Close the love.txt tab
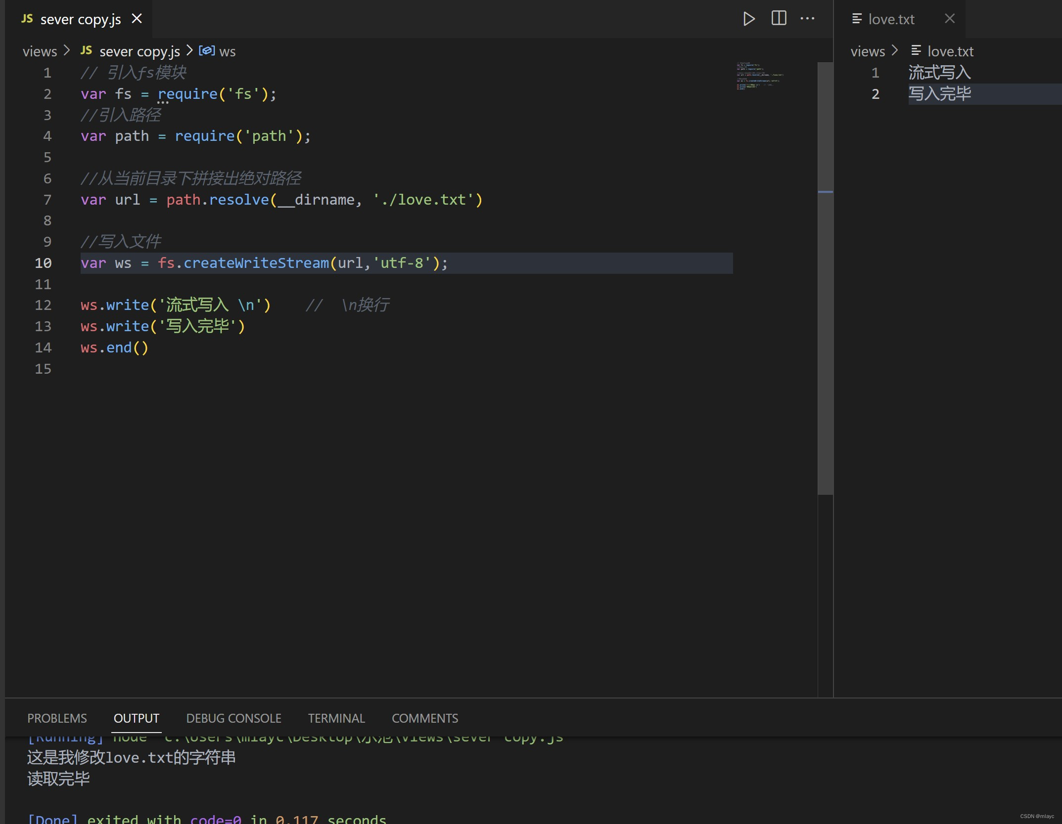1062x824 pixels. (x=949, y=19)
